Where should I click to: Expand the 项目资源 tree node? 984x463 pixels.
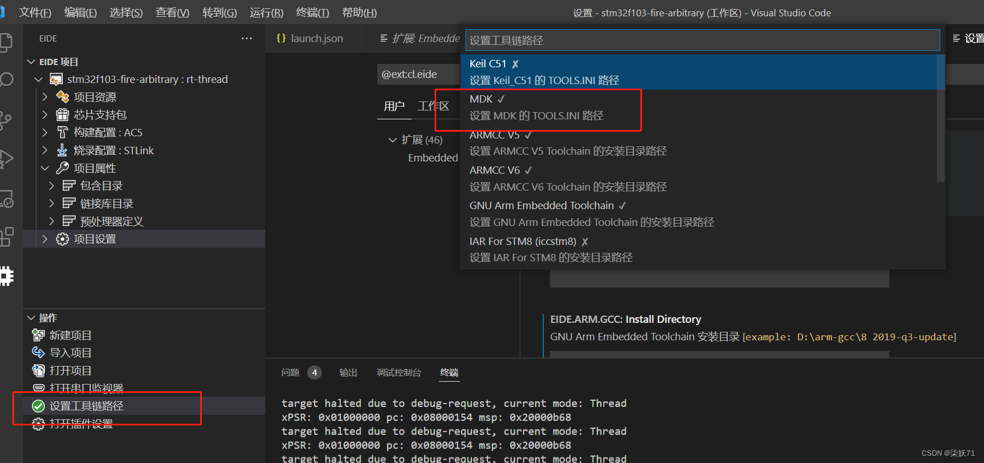pos(45,97)
